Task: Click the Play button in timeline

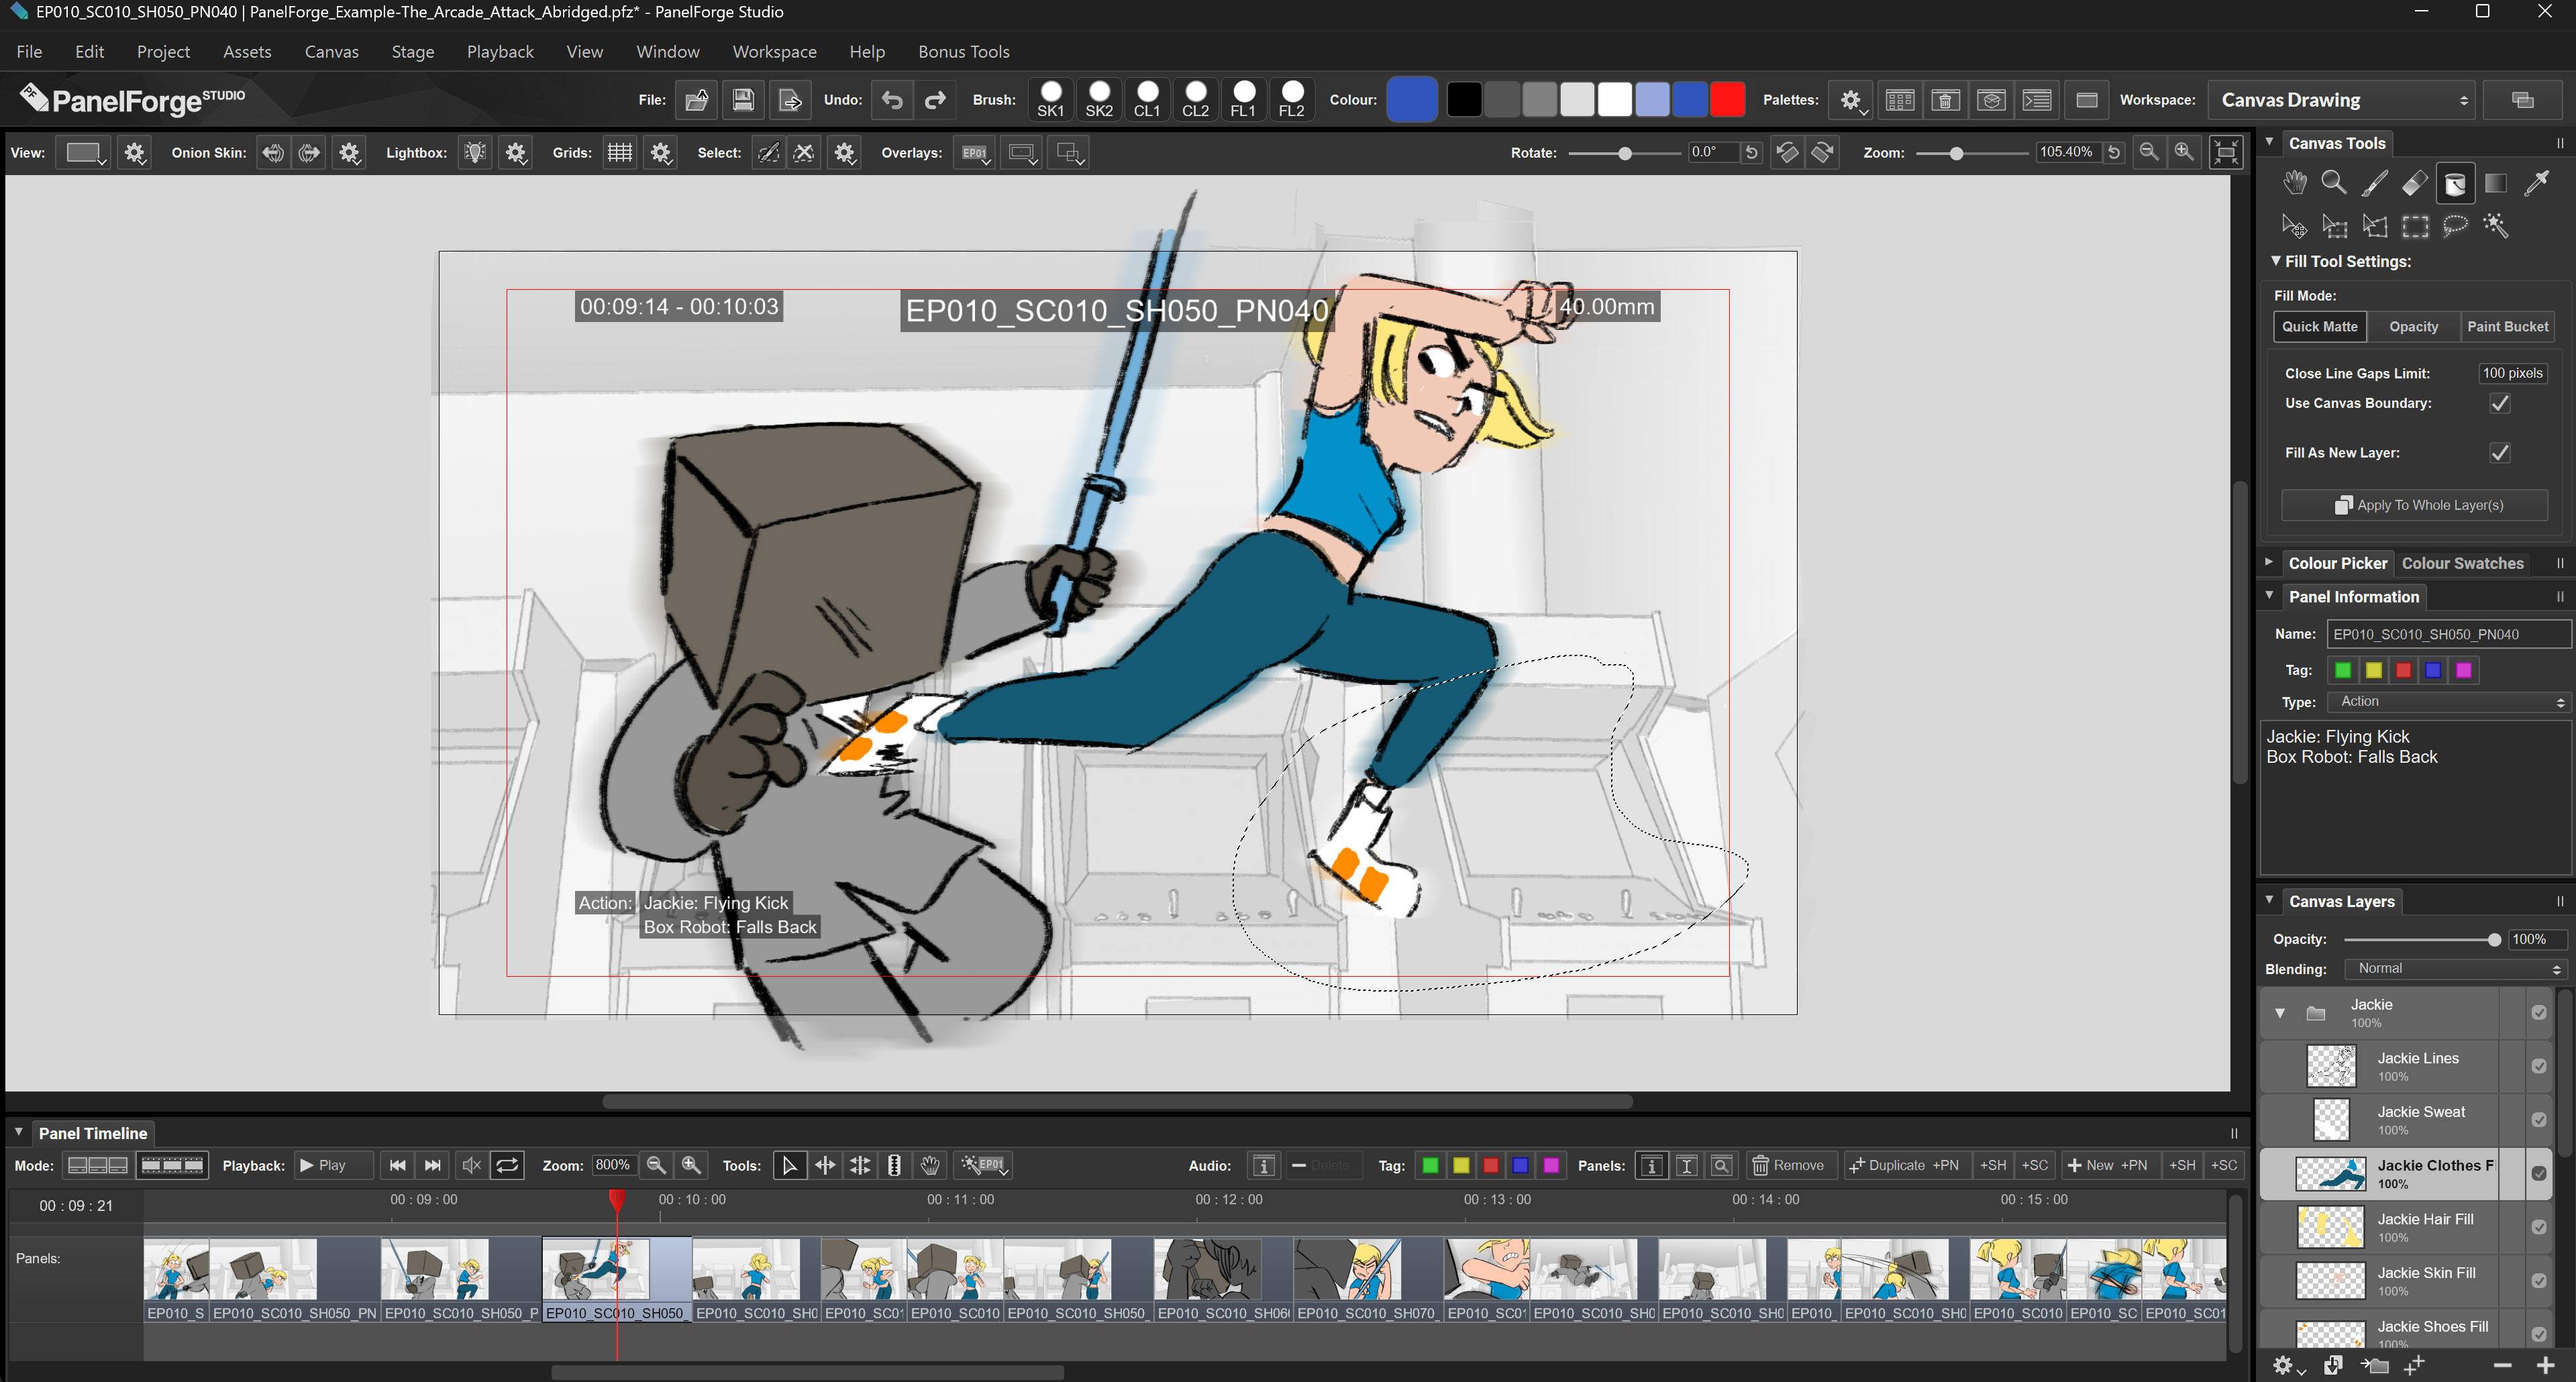Action: (333, 1165)
